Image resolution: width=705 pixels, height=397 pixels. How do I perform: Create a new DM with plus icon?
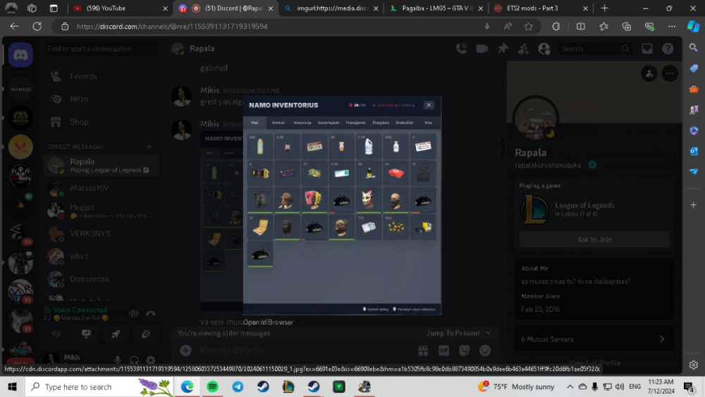[149, 147]
